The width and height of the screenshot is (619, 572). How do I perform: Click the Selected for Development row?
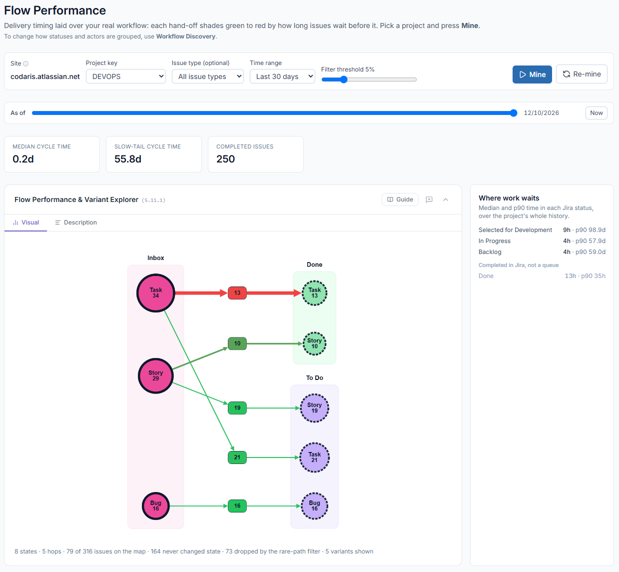click(x=542, y=230)
